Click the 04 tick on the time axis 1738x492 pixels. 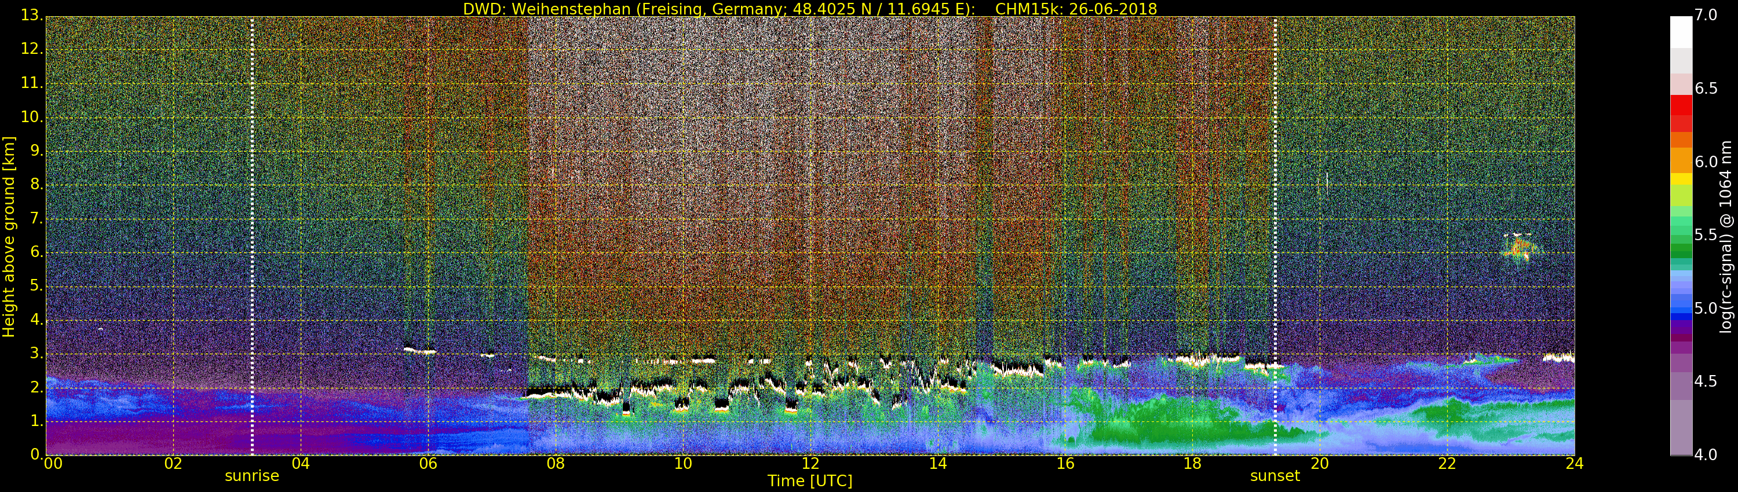click(x=301, y=464)
